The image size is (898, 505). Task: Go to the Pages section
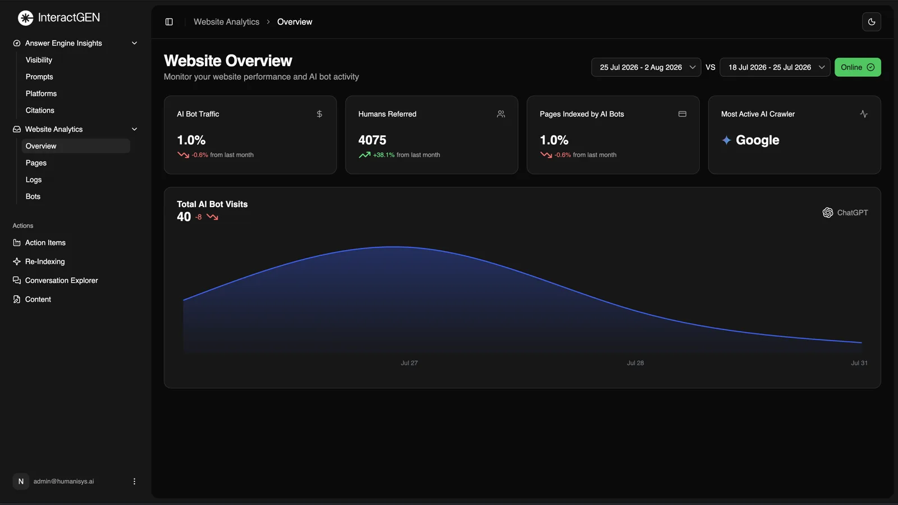(36, 163)
